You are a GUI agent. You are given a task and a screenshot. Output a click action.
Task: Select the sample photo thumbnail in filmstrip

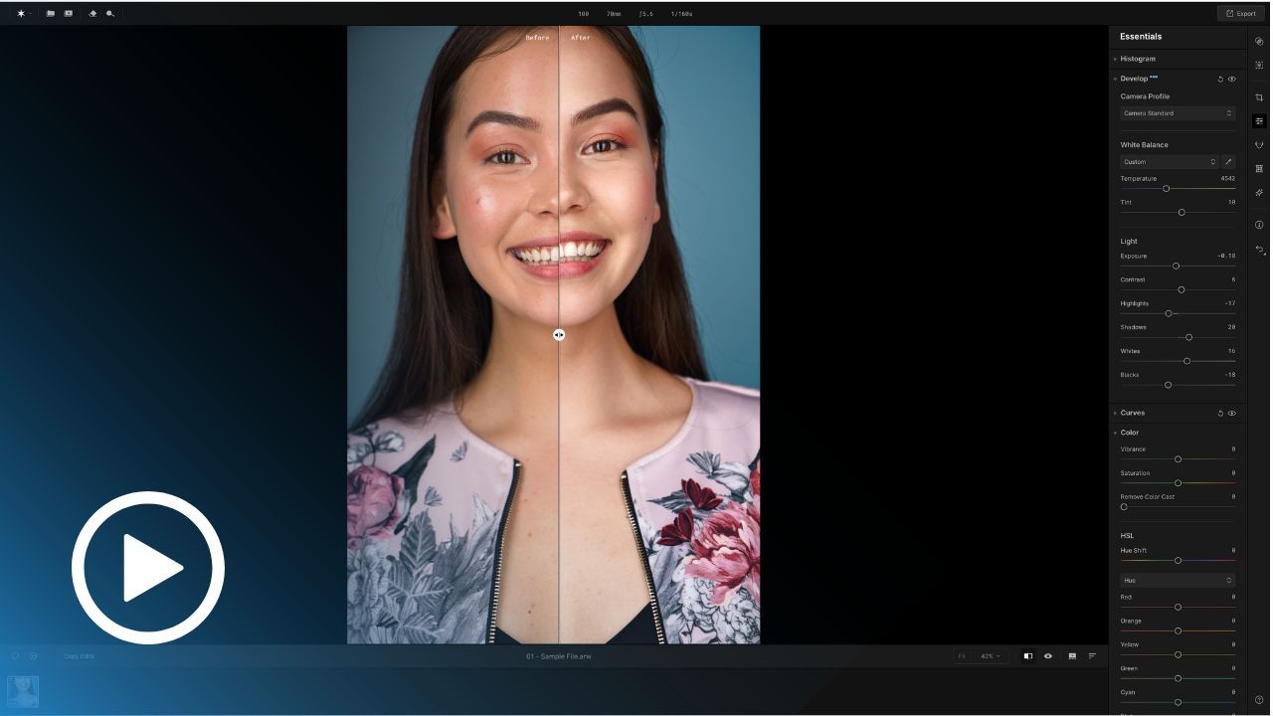(23, 692)
